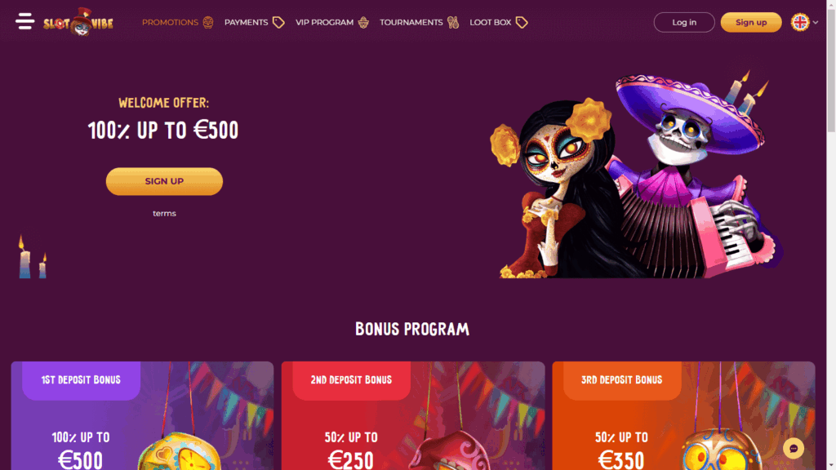Click the UK flag language icon

(800, 22)
